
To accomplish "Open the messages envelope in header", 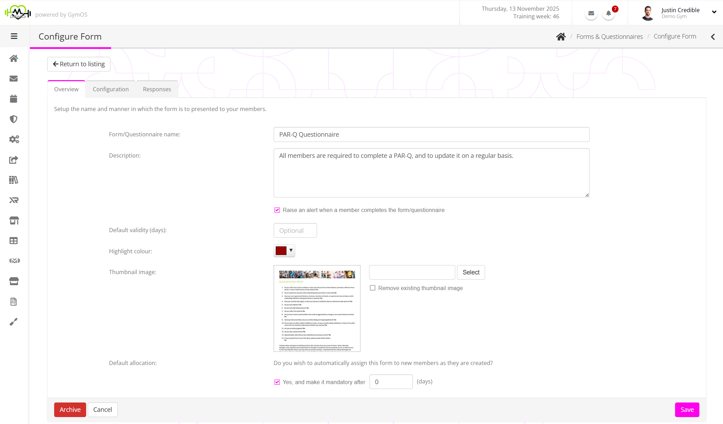I will click(591, 14).
